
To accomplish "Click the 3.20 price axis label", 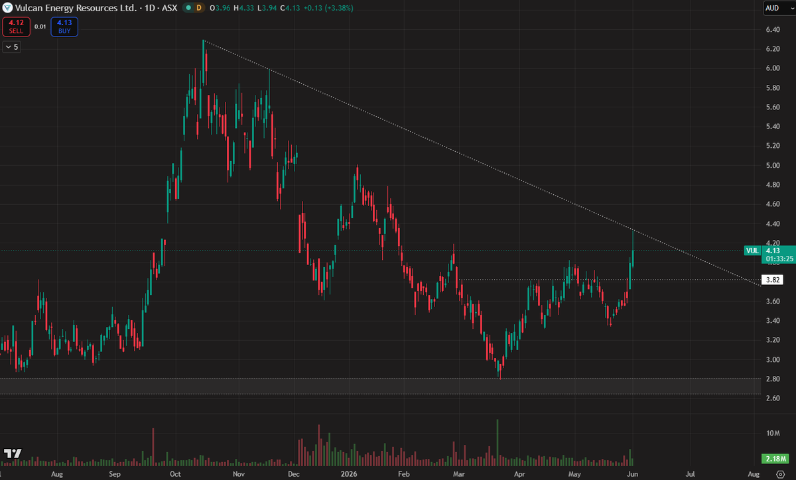I will (x=772, y=340).
